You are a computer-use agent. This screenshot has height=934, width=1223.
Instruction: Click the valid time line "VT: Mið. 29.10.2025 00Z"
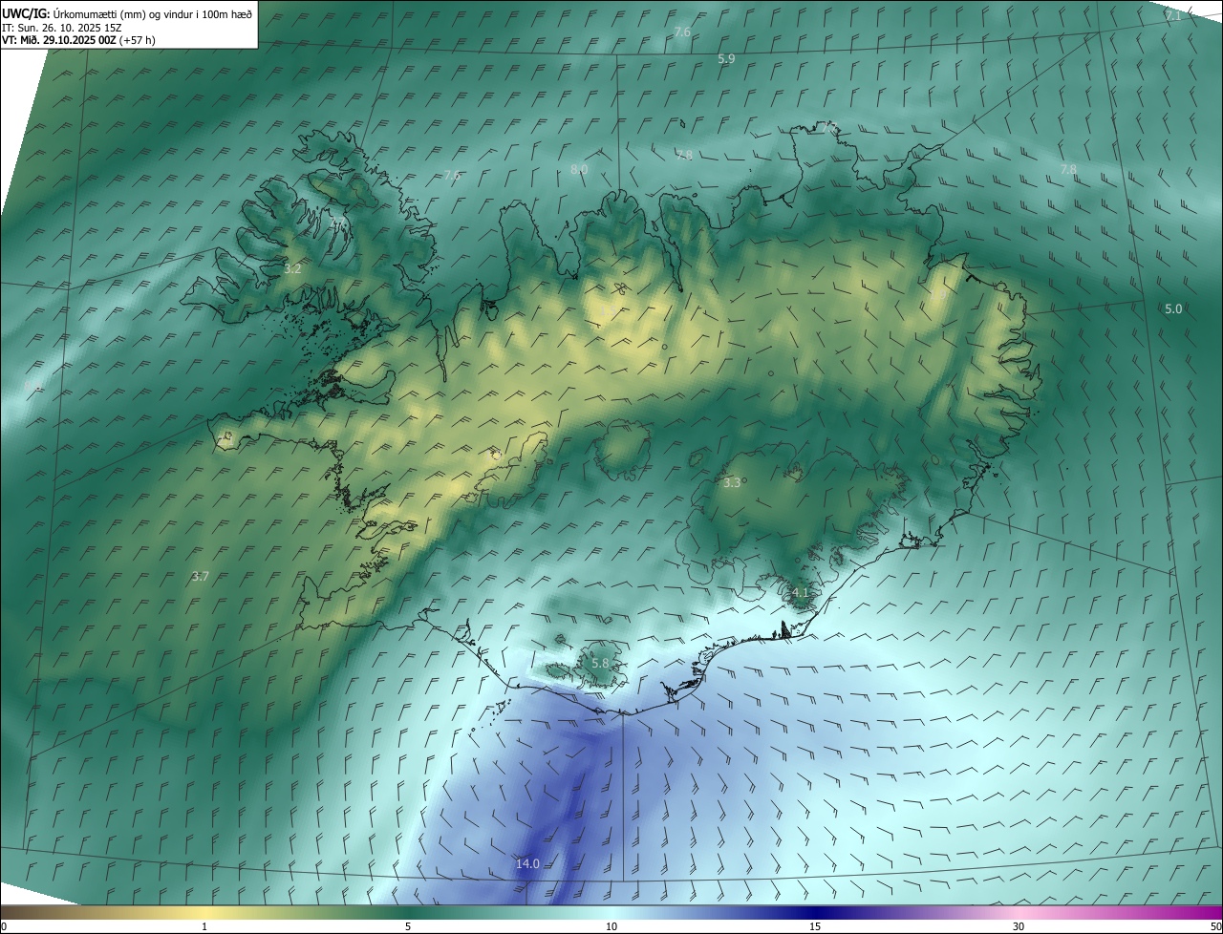[x=59, y=41]
